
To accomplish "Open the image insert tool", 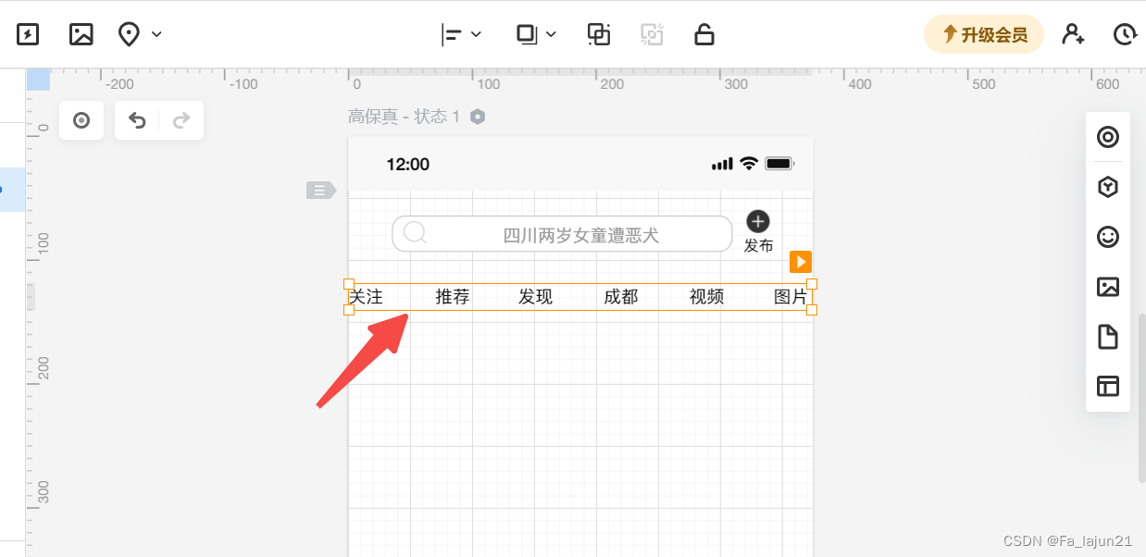I will click(x=81, y=35).
